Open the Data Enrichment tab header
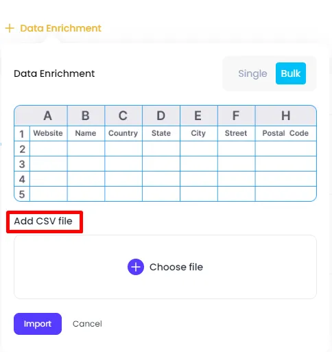 60,28
